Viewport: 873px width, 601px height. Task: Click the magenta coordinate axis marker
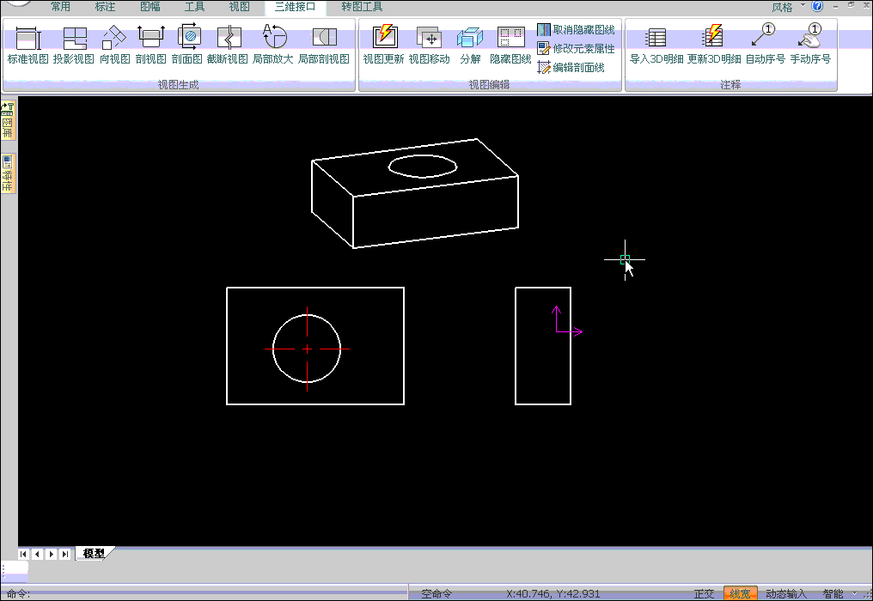click(567, 321)
